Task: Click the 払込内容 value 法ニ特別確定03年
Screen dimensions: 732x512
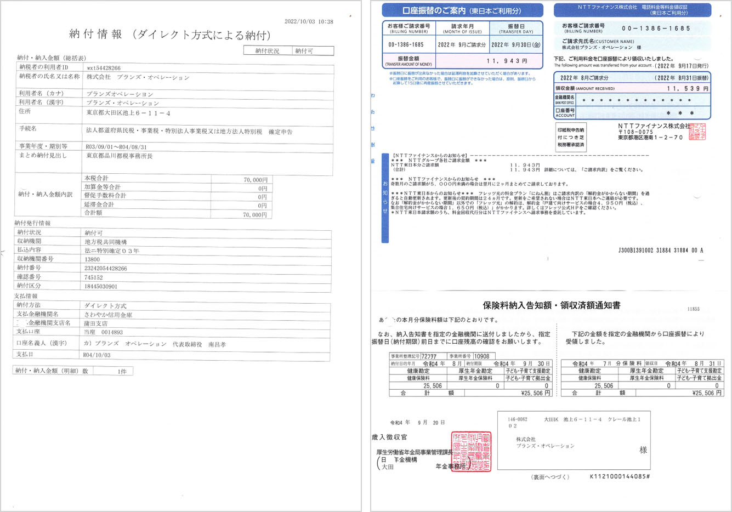Action: tap(112, 251)
